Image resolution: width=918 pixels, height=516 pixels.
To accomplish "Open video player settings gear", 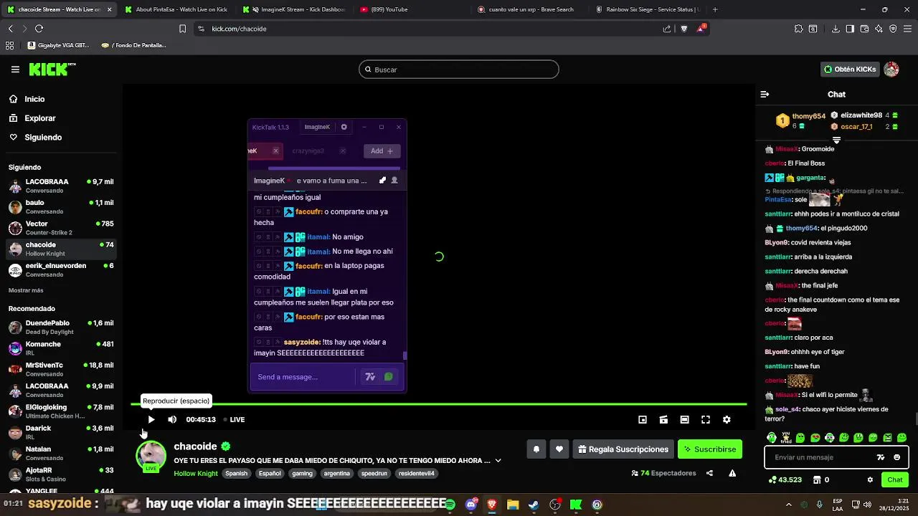I will (727, 419).
